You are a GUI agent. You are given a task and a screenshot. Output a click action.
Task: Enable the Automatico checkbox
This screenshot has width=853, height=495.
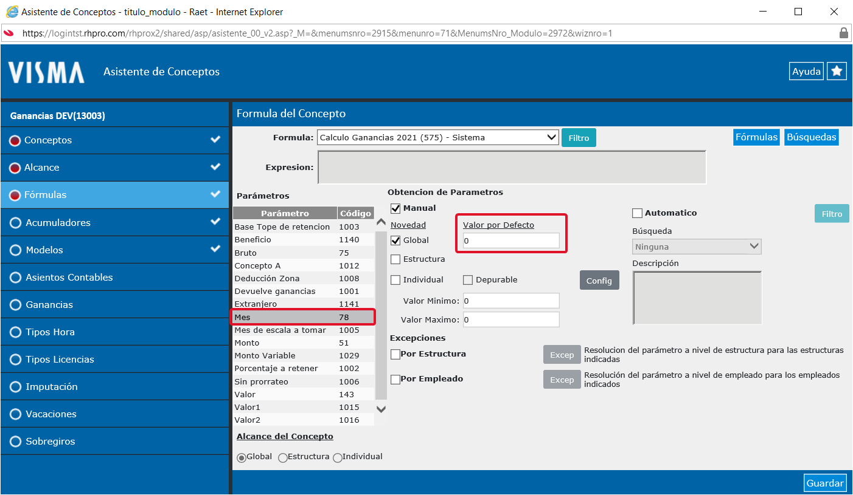tap(638, 213)
